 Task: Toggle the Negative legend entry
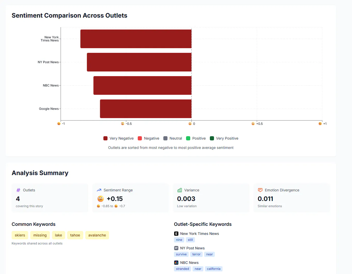click(149, 138)
